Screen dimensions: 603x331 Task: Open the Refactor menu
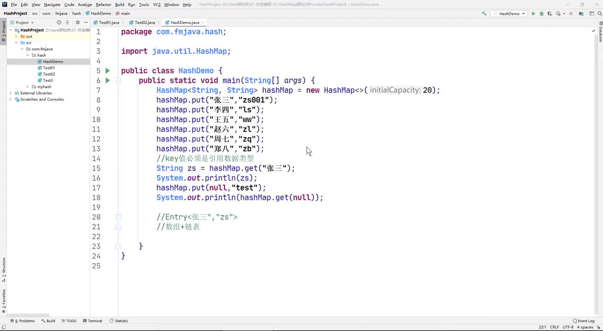(x=103, y=5)
